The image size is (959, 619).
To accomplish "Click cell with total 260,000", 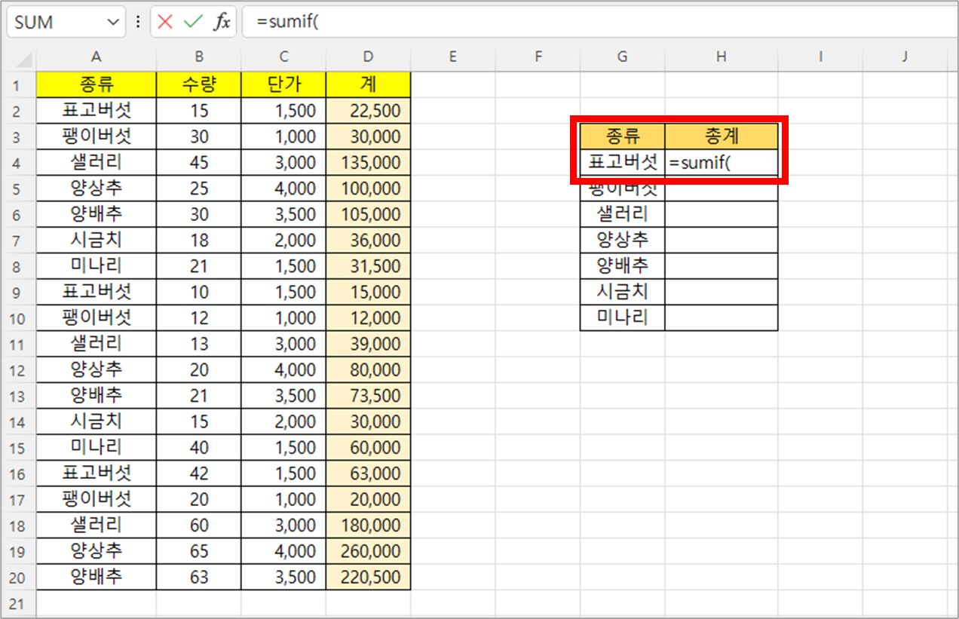I will coord(368,551).
